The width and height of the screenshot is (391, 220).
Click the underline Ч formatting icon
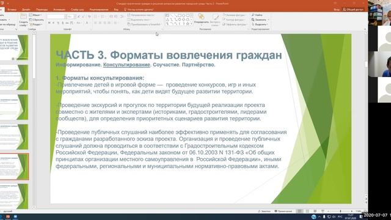pyautogui.click(x=58, y=23)
